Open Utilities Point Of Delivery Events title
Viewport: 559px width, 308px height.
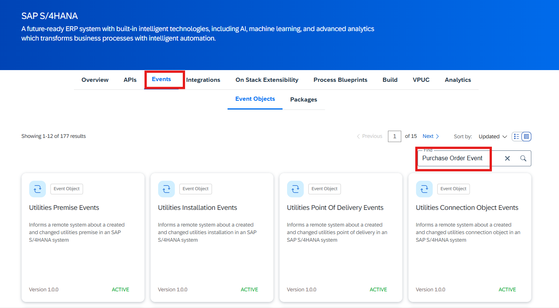pos(335,208)
